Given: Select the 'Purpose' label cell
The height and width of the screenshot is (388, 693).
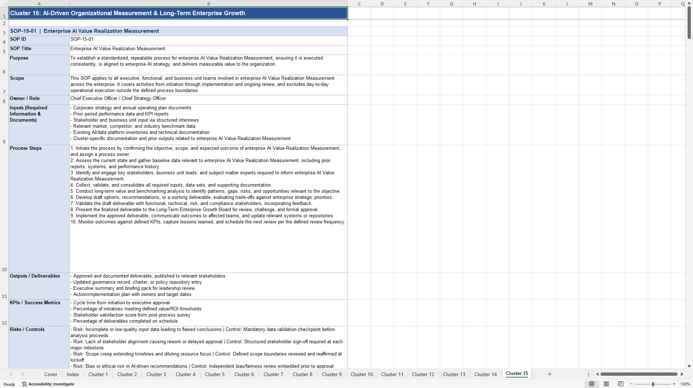Looking at the screenshot, I should point(39,65).
